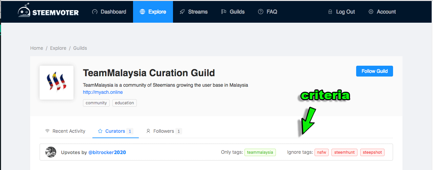Open the Streams menu item
Image resolution: width=433 pixels, height=170 pixels.
pos(194,12)
